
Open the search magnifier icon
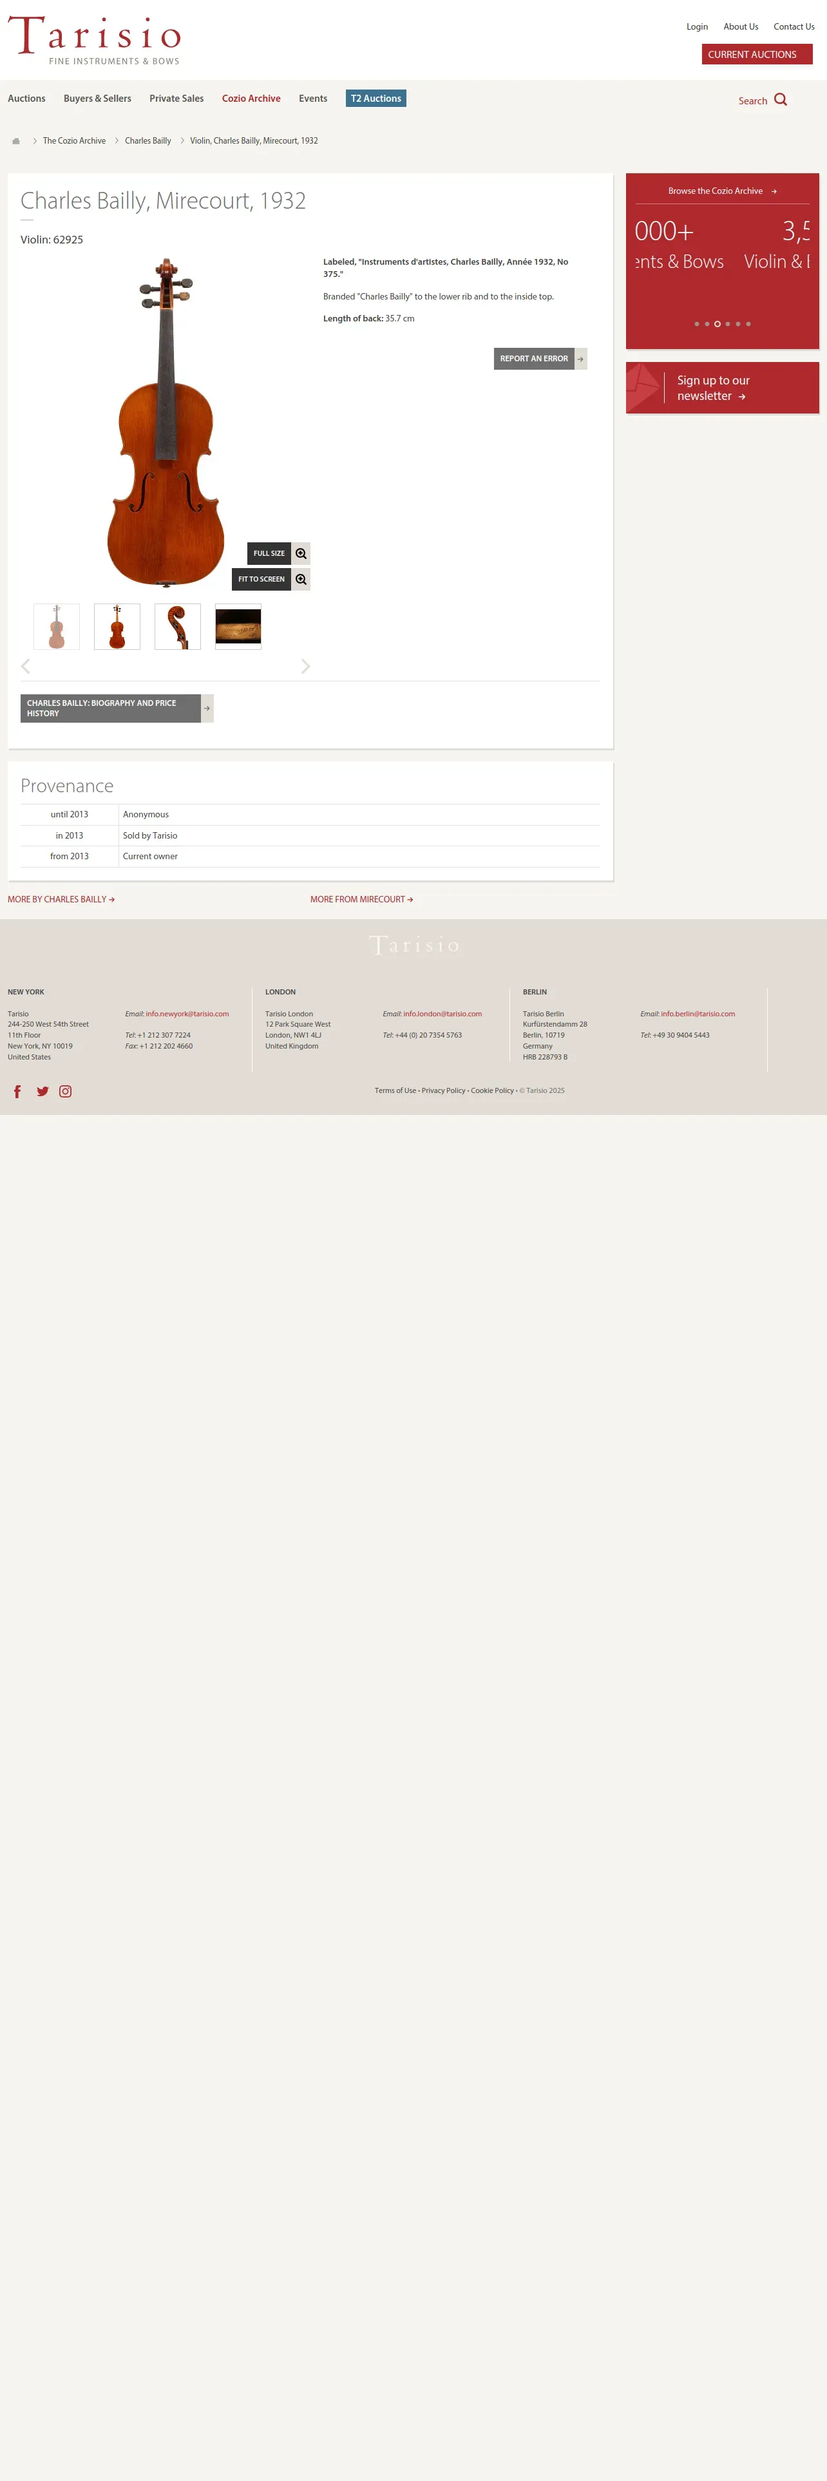(x=781, y=99)
